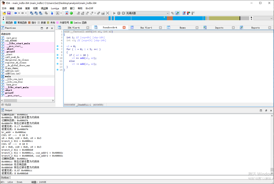Open the Lumina menu
The image size is (274, 184).
(55, 8)
